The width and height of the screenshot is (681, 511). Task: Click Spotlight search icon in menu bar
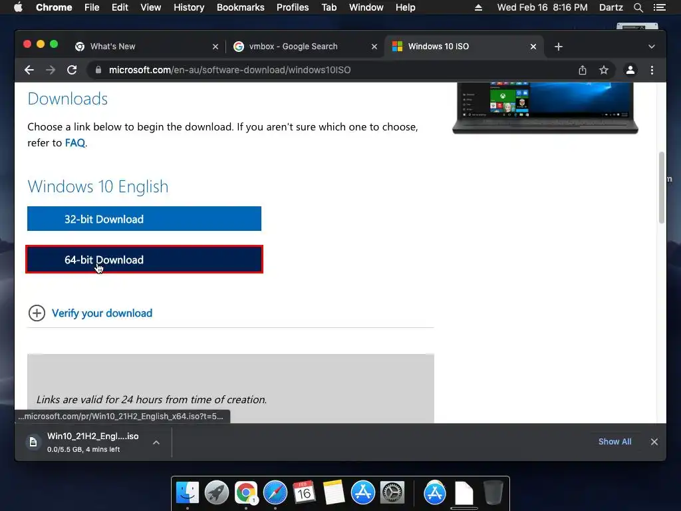638,7
